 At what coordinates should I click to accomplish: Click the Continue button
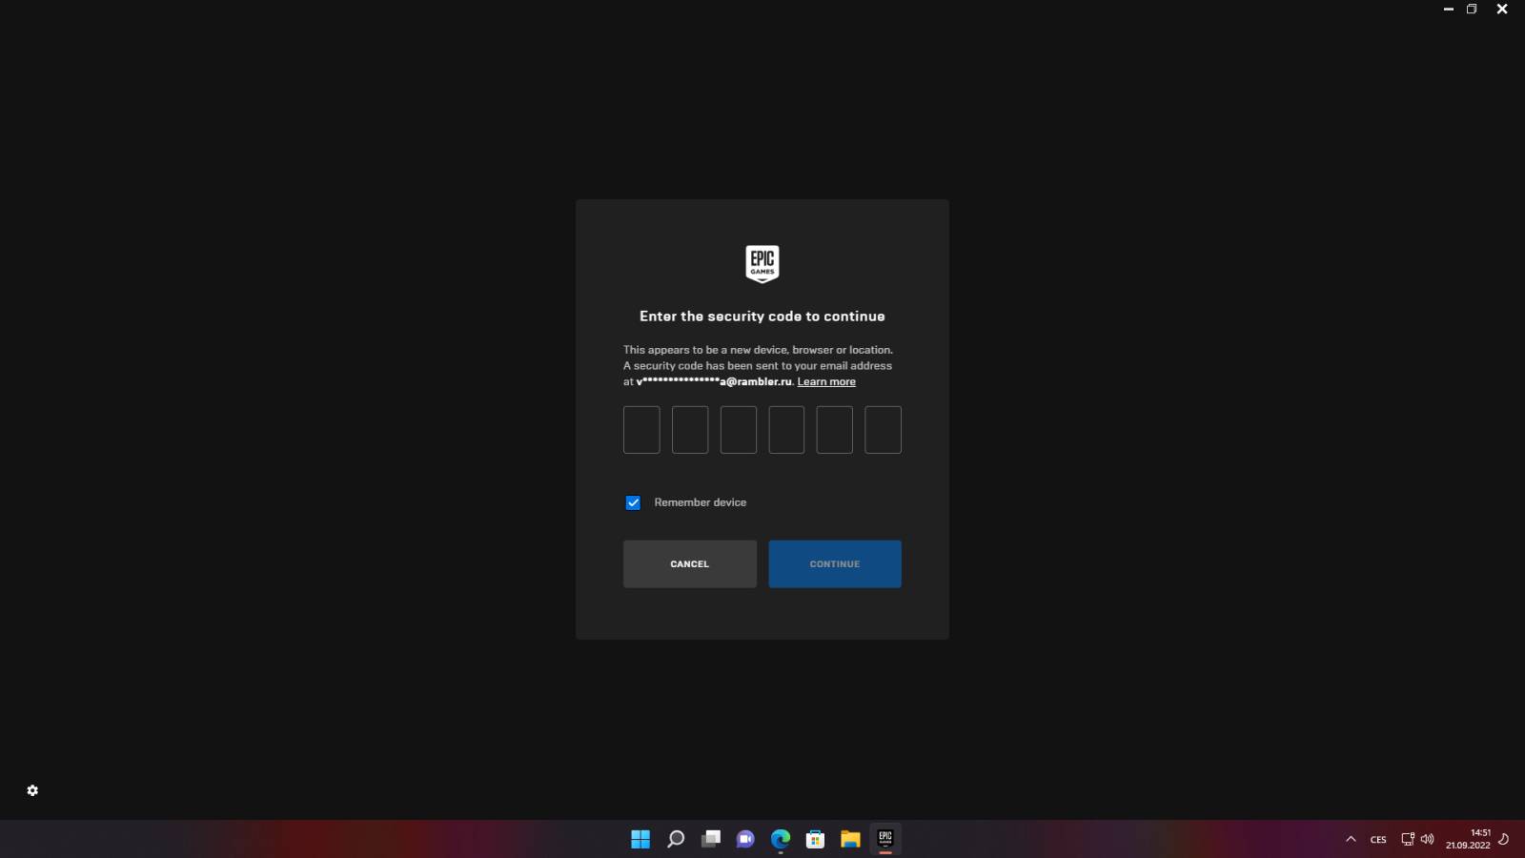835,564
